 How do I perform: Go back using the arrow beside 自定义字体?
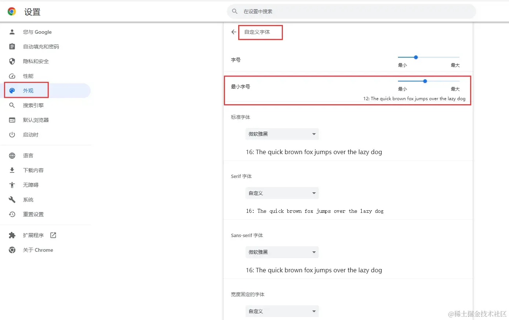234,32
